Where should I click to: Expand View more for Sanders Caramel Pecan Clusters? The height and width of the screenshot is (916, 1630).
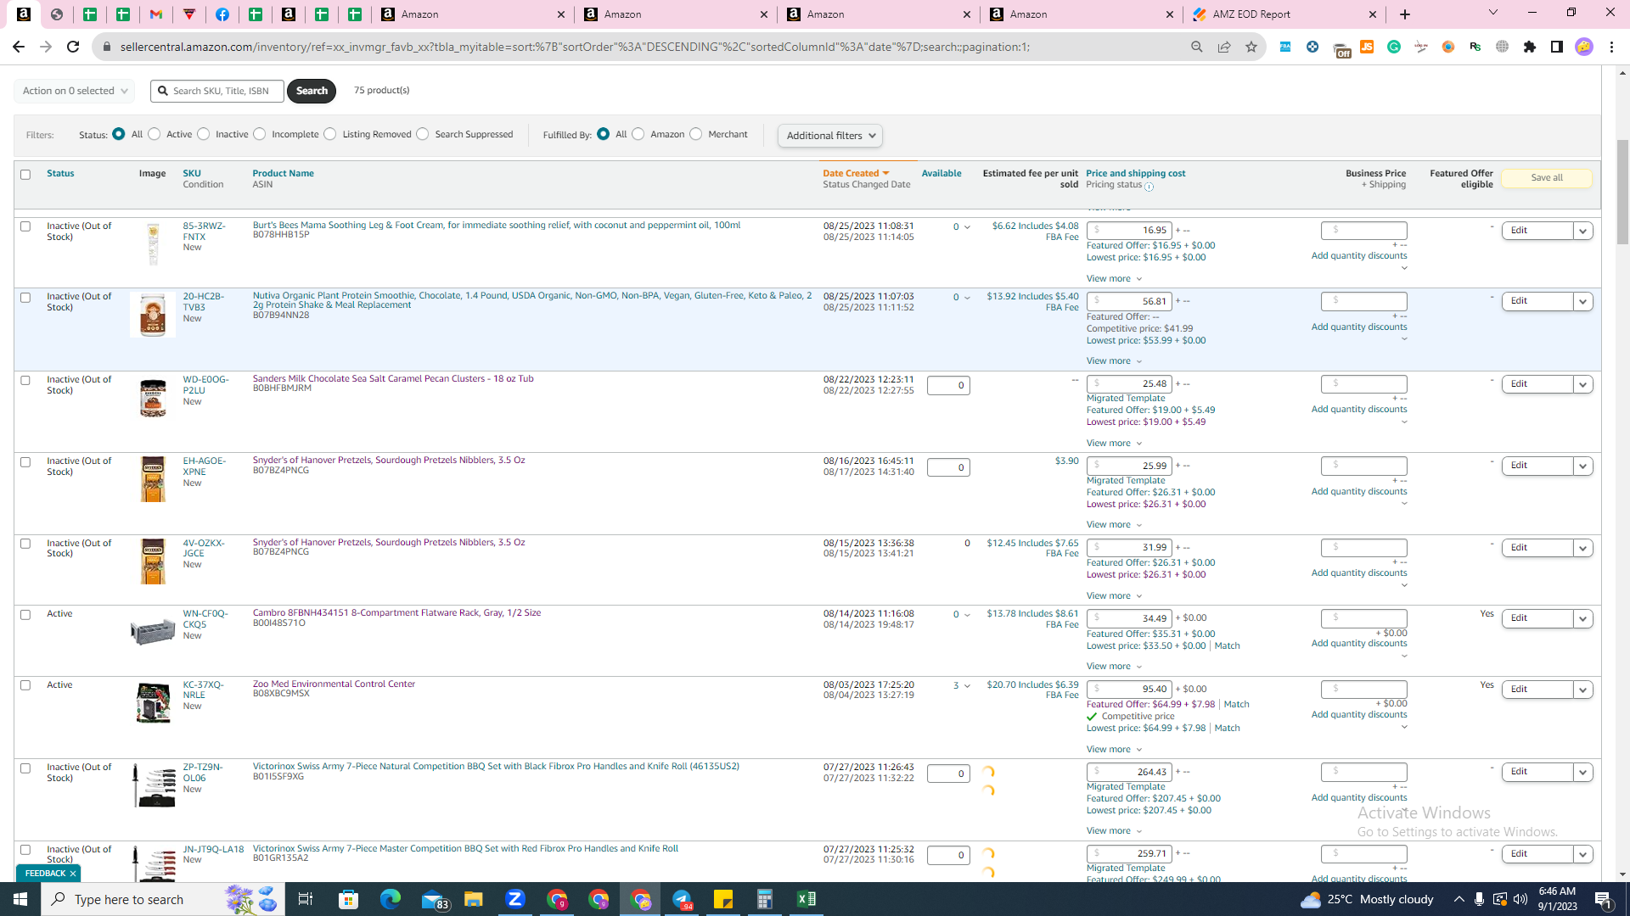[x=1114, y=443]
